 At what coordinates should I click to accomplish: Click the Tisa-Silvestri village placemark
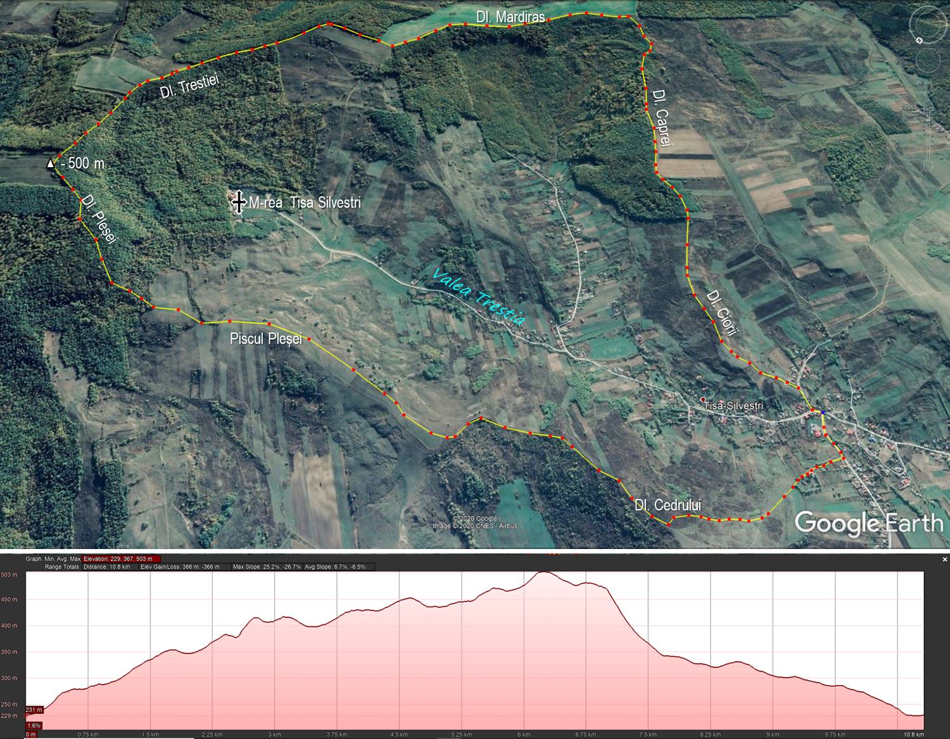702,399
